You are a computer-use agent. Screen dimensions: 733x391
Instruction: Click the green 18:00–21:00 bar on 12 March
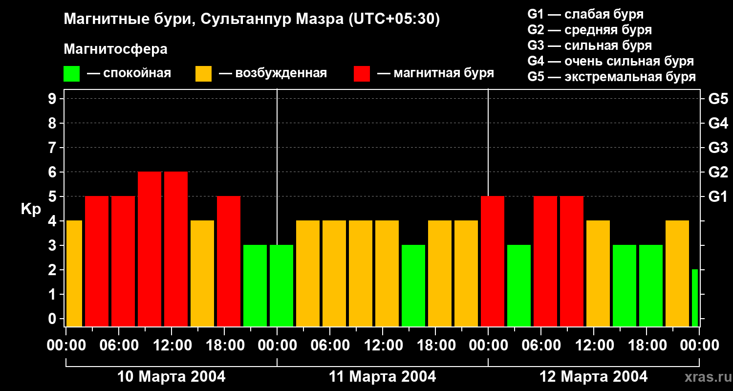(651, 285)
